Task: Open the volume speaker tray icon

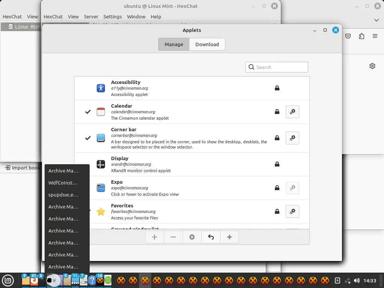Action: coord(357,280)
